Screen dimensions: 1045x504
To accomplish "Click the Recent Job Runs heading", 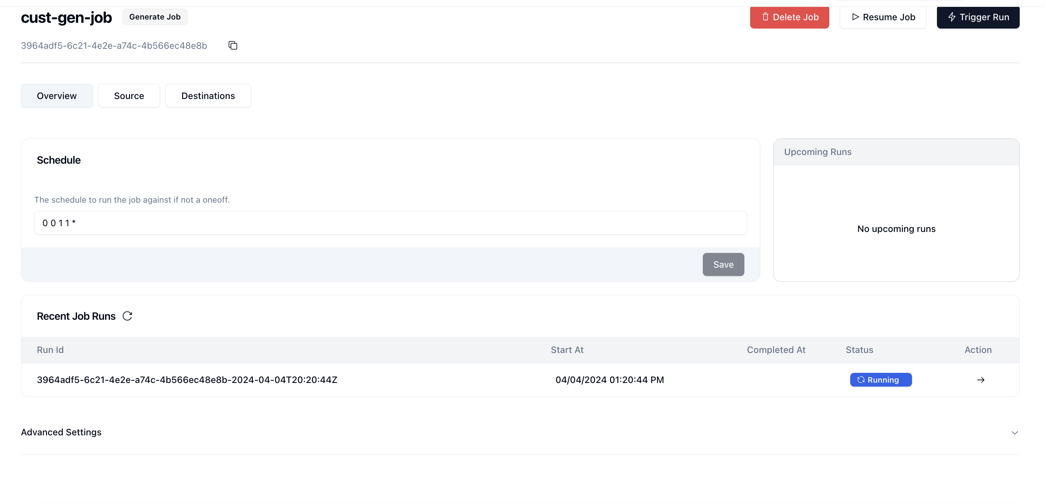I will click(x=76, y=316).
